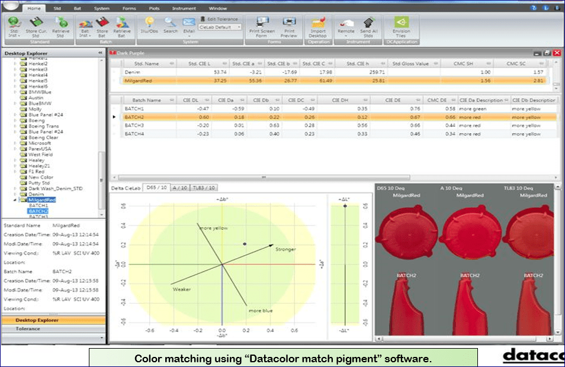The width and height of the screenshot is (565, 367).
Task: Open the CMC SH column filter
Action: click(488, 63)
